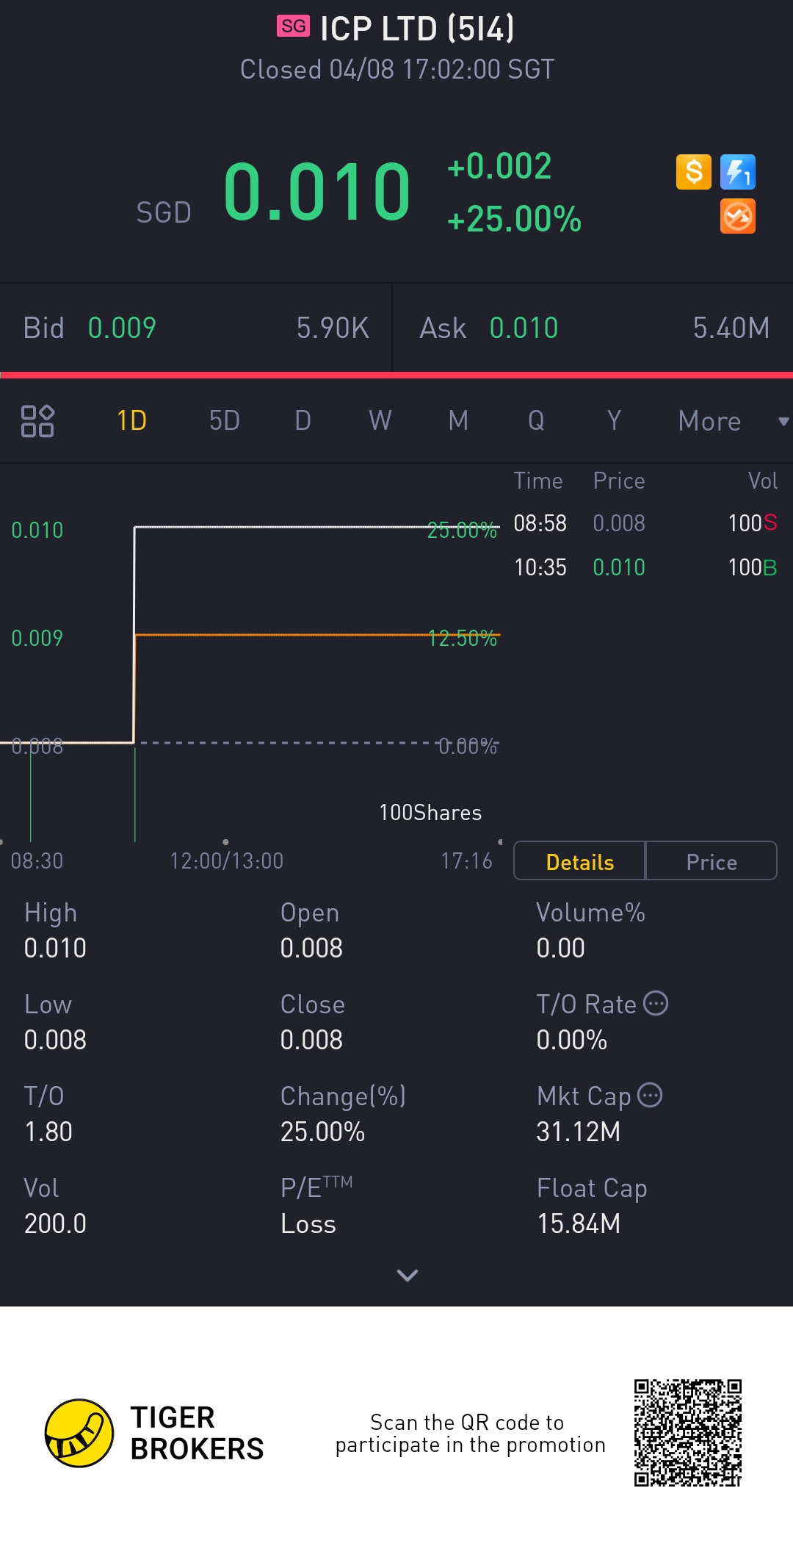Viewport: 793px width, 1560px height.
Task: Tap the pink SG market badge
Action: (x=293, y=26)
